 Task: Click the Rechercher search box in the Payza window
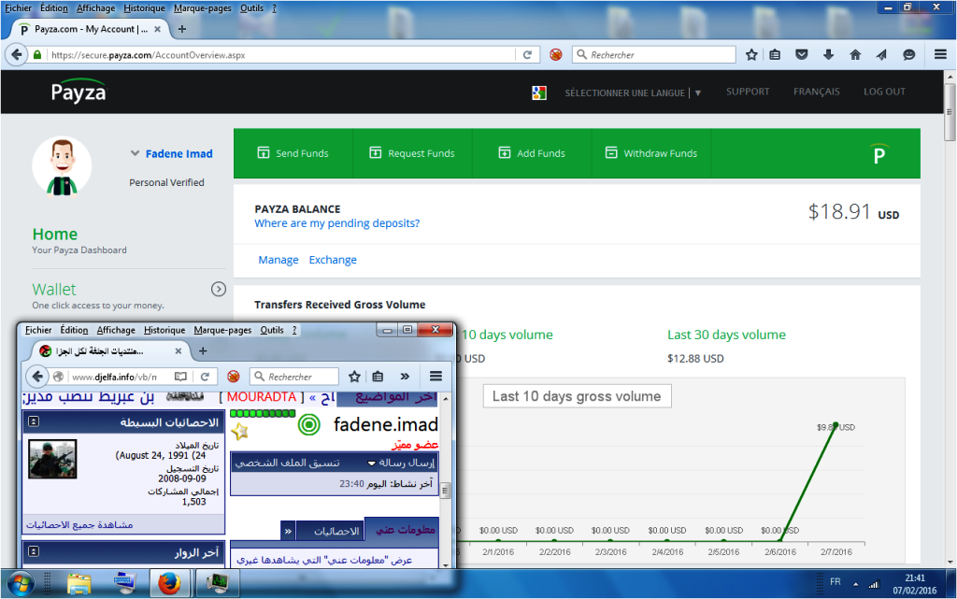point(653,55)
